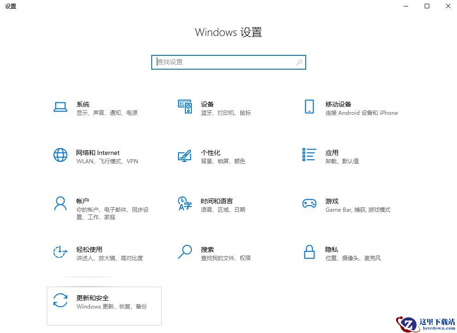Click the 设备 keyboard and speaker icon
The image size is (457, 333).
185,107
